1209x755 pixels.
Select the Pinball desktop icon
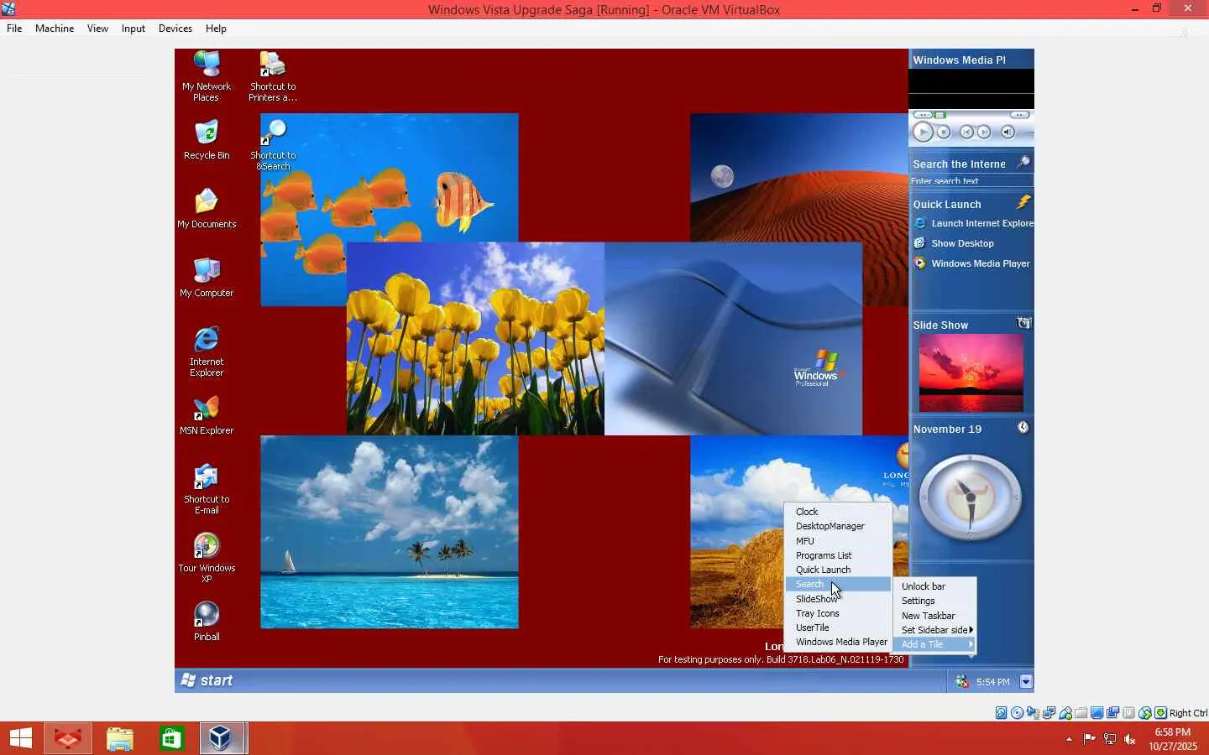pos(207,622)
